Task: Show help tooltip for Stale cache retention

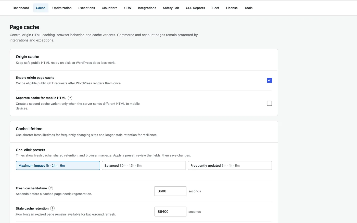Action: tap(52, 208)
